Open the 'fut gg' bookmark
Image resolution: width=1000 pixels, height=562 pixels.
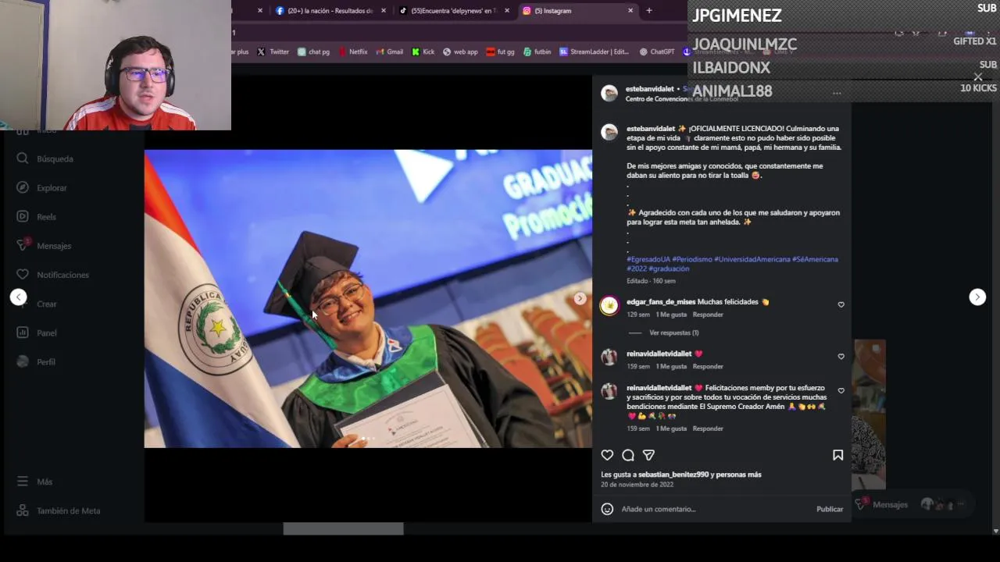(x=500, y=52)
